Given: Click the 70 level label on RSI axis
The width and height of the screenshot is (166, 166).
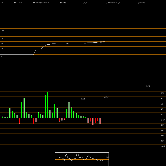Looking at the screenshot, I should point(2,38).
